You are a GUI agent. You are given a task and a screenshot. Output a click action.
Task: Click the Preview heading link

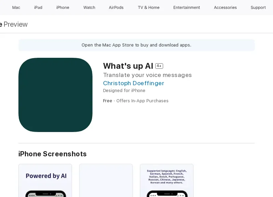tap(15, 24)
